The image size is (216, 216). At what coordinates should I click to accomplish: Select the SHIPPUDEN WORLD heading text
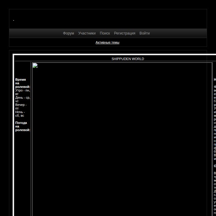(128, 59)
